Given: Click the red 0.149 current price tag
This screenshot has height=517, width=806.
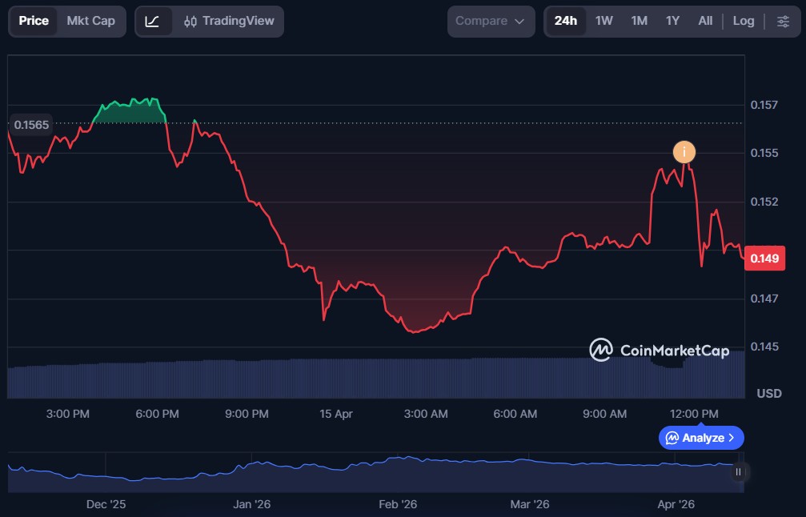Looking at the screenshot, I should point(764,258).
